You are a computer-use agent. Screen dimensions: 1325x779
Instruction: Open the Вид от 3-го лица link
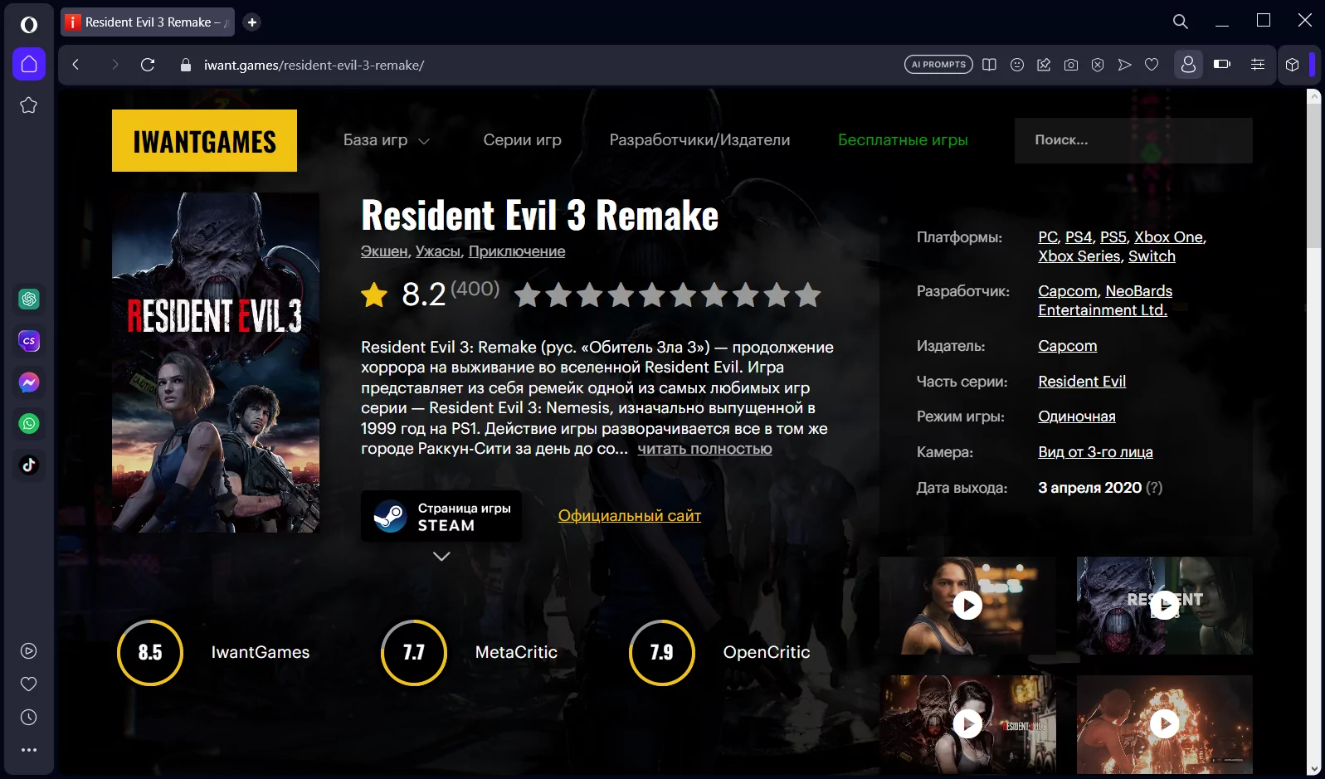[1095, 452]
